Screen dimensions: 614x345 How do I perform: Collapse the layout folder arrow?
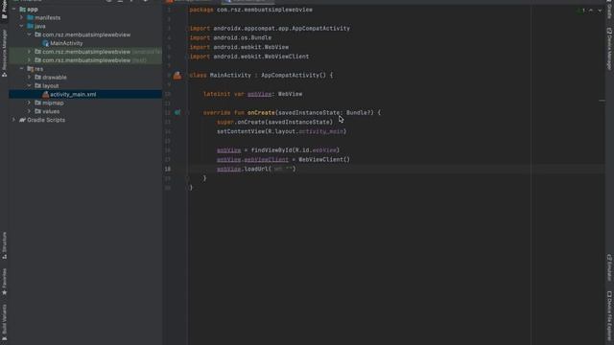point(30,85)
